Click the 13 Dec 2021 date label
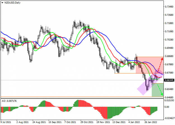Image resolution: width=175 pixels, height=125 pixels. click(x=119, y=122)
